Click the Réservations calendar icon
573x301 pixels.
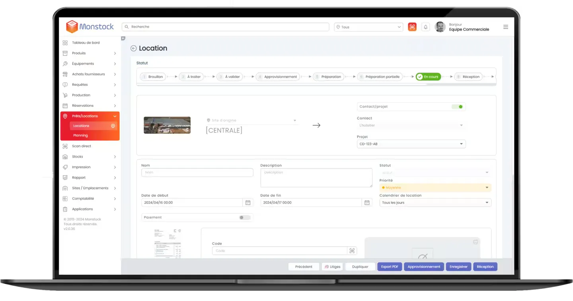tap(65, 106)
